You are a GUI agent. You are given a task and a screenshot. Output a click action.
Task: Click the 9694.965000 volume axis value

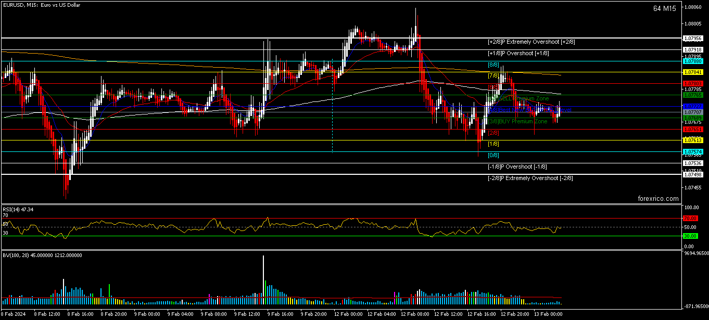click(696, 253)
